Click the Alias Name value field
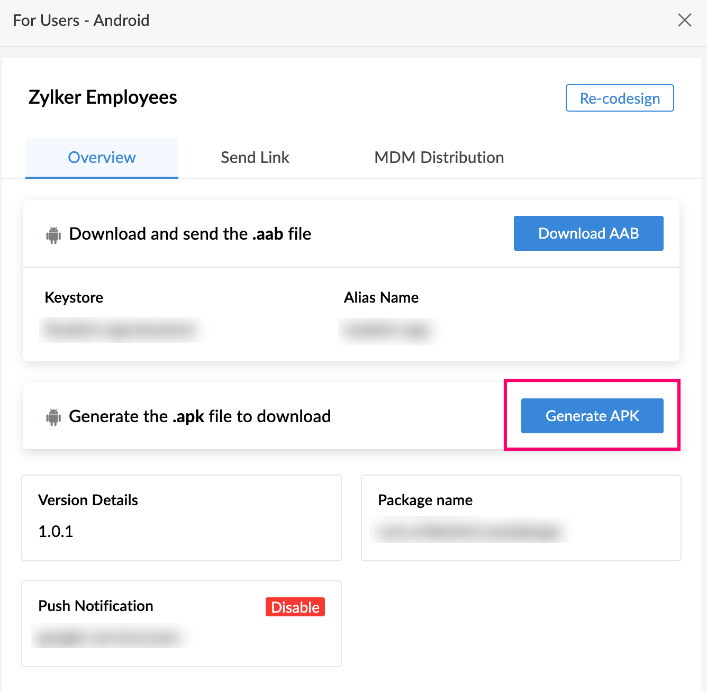707x692 pixels. click(x=388, y=331)
